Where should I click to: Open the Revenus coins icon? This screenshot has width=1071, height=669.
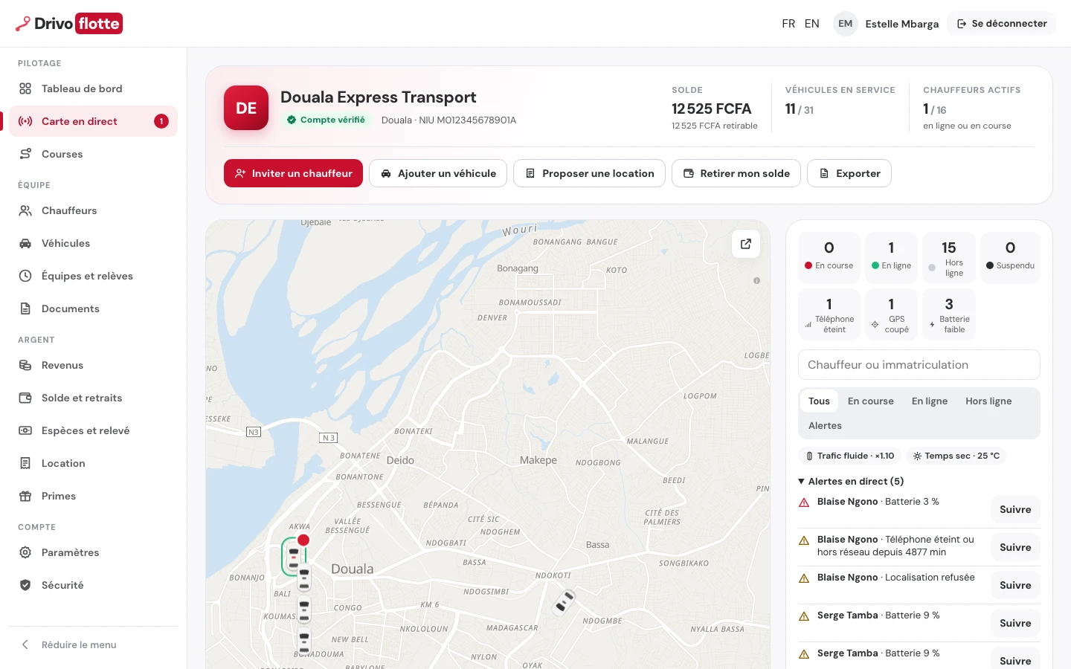(25, 365)
